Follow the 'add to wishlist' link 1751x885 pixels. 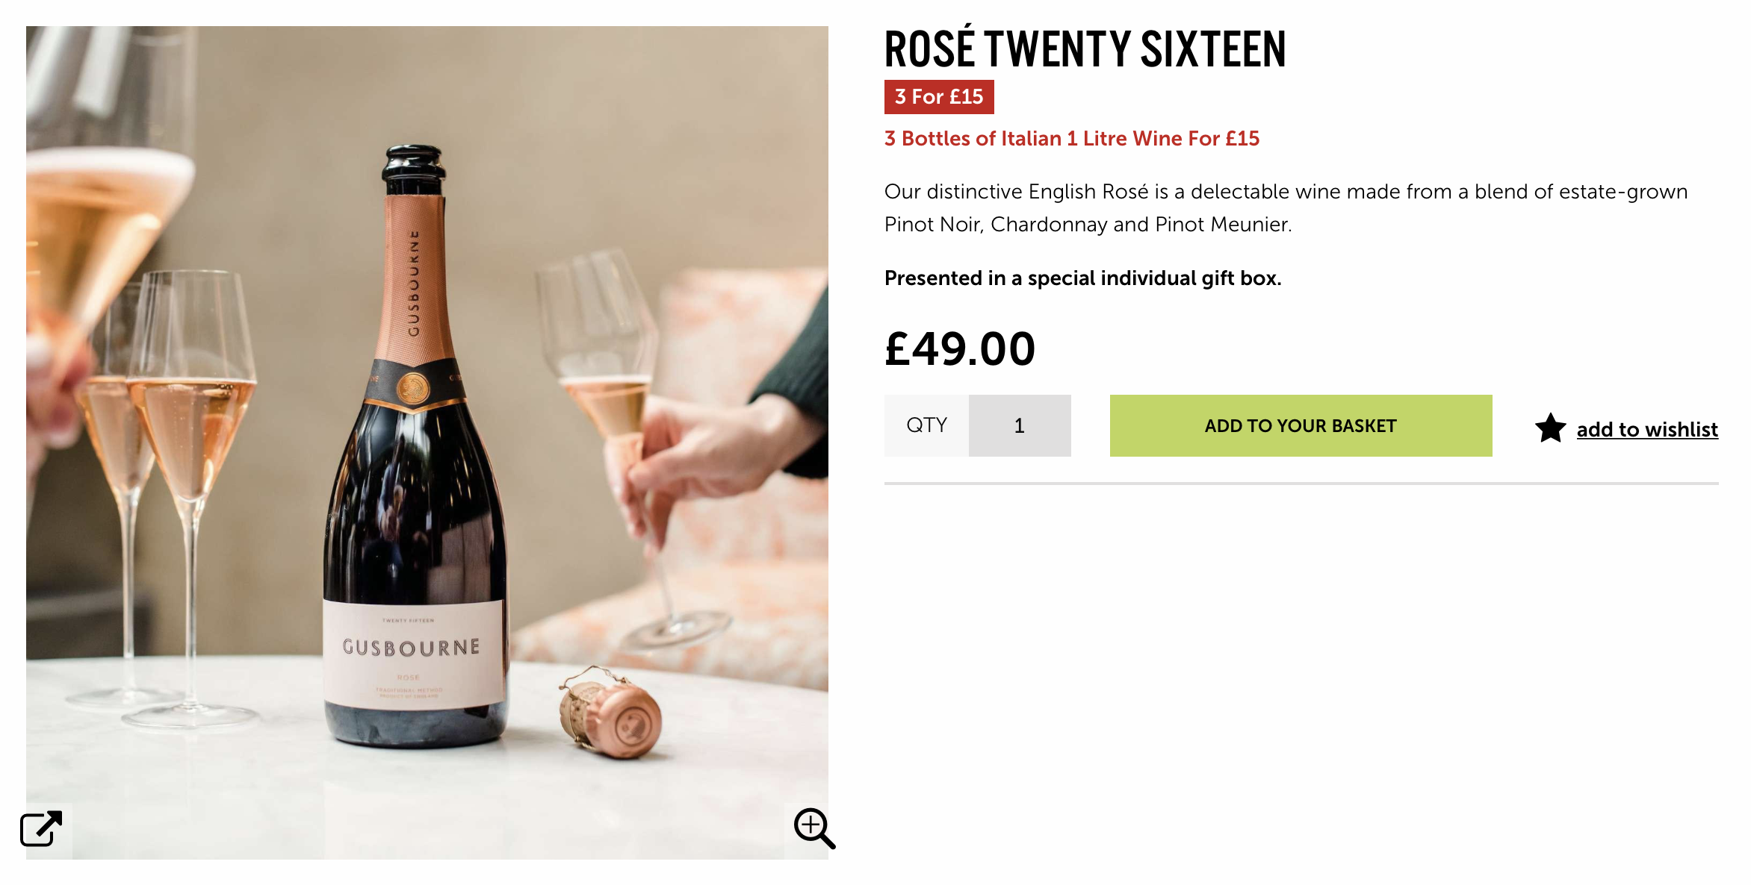1646,430
